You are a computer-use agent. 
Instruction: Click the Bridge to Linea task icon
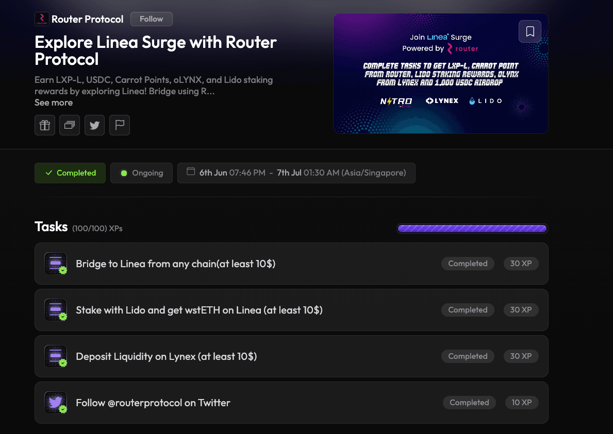[x=56, y=264]
